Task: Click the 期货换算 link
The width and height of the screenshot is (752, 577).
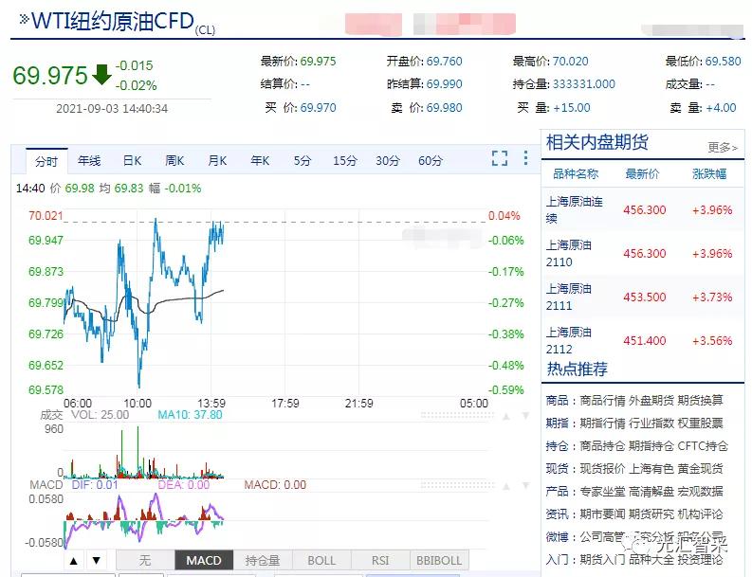Action: tap(700, 400)
